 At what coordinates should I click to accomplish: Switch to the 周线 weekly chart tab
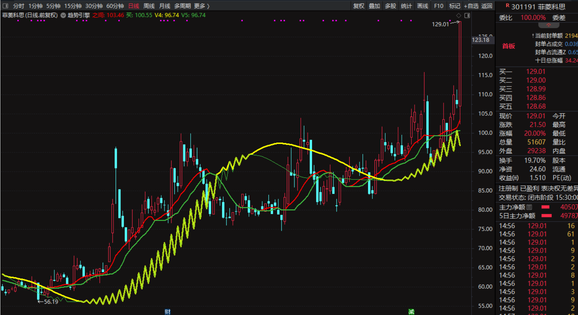149,6
